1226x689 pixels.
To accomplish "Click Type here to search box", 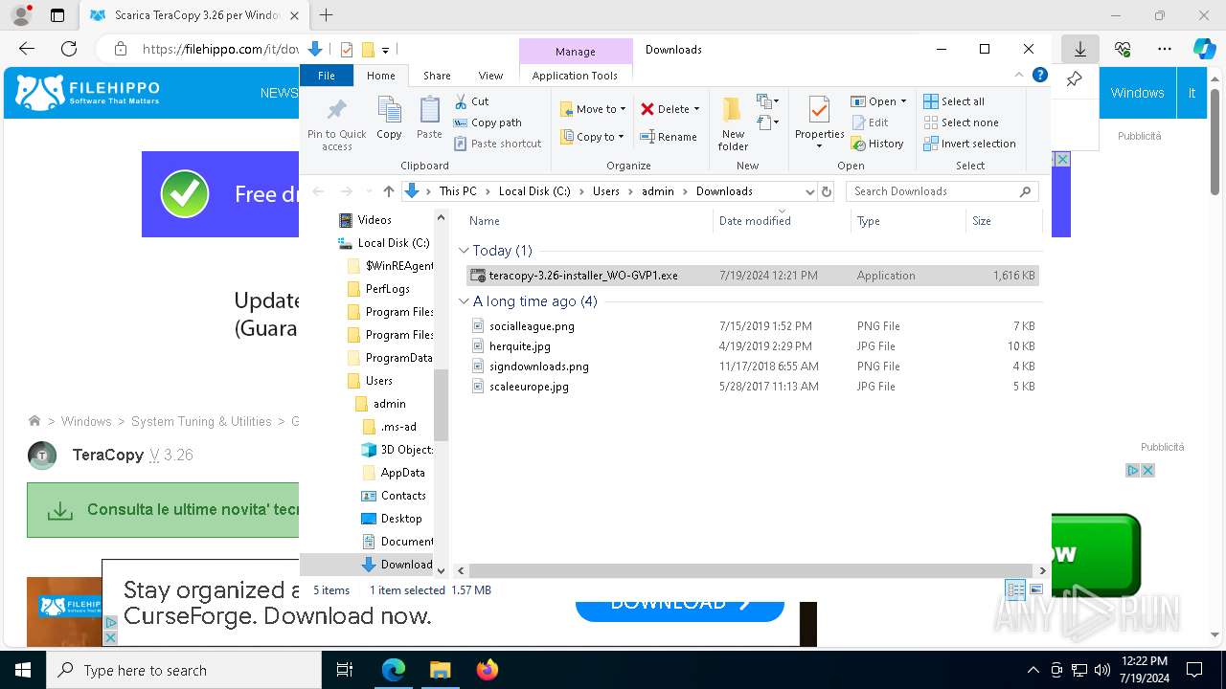I will (x=184, y=670).
